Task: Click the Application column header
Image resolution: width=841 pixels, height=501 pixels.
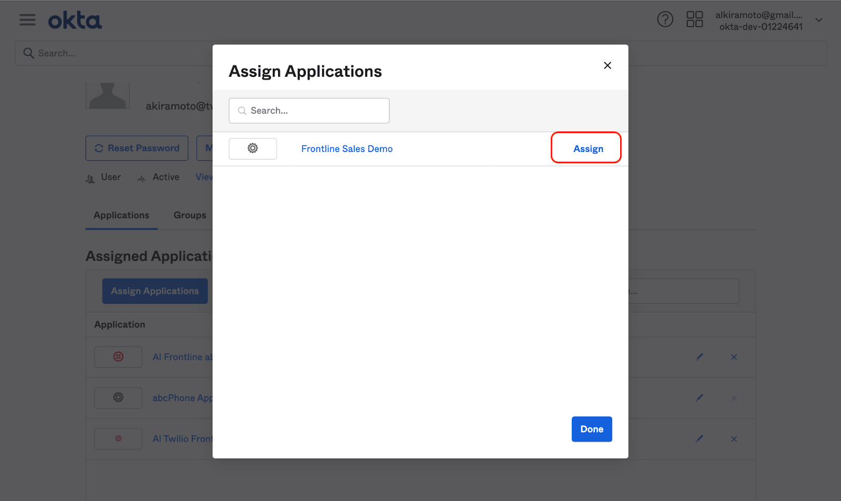Action: click(120, 325)
